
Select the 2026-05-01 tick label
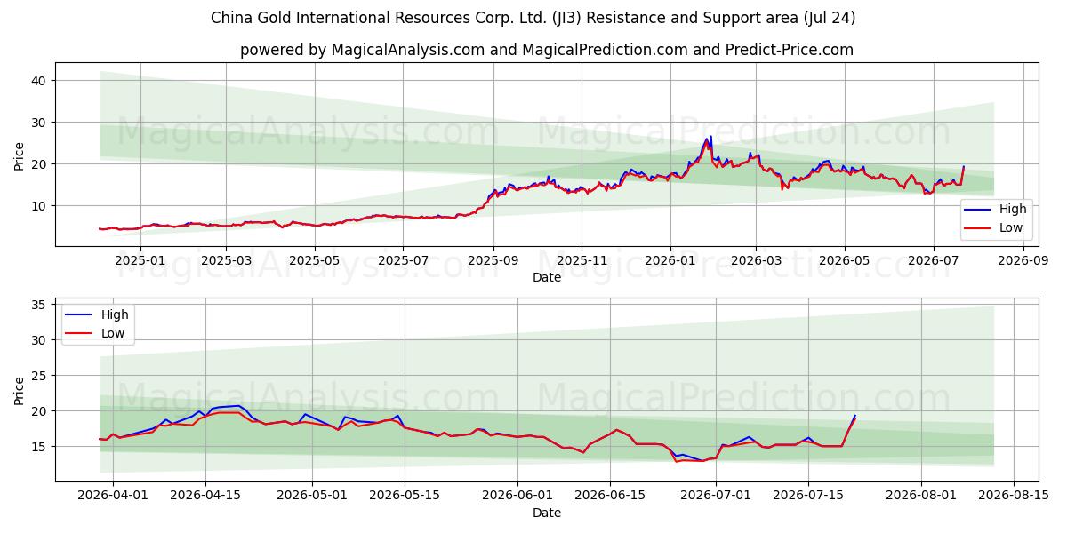click(x=313, y=496)
